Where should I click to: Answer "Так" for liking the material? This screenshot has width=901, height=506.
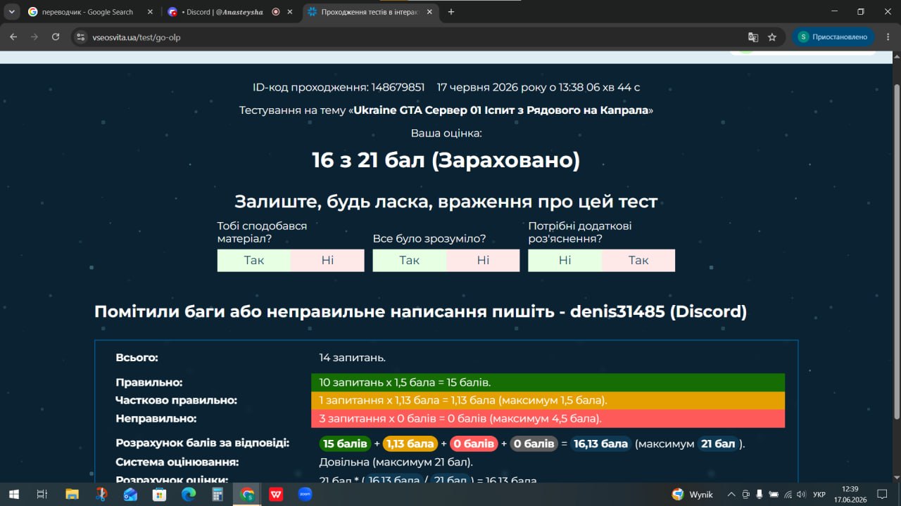254,260
